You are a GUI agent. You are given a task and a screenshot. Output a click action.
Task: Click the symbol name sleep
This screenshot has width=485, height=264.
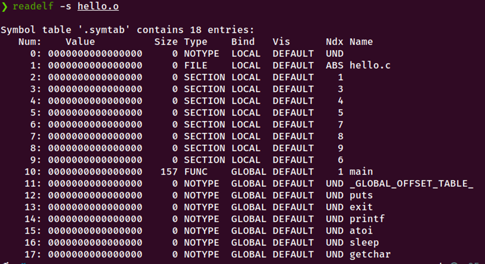click(x=364, y=243)
